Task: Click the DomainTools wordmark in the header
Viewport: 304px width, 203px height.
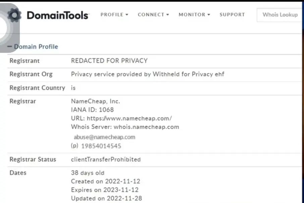Action: pos(58,15)
